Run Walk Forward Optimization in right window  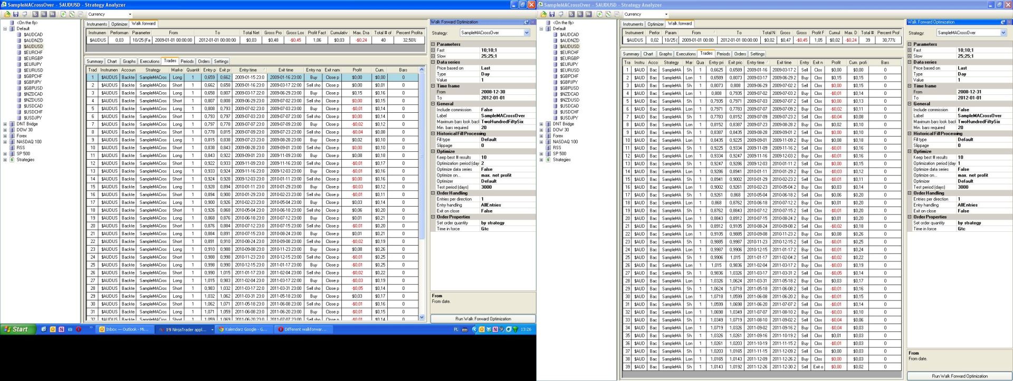point(960,376)
